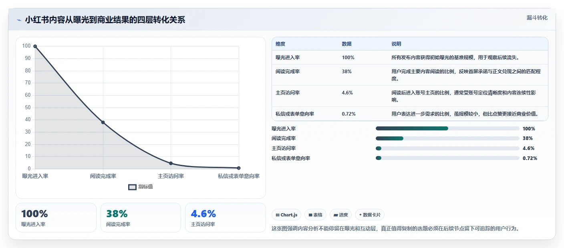Click the 数据 table column header
564x248 pixels.
[x=346, y=44]
